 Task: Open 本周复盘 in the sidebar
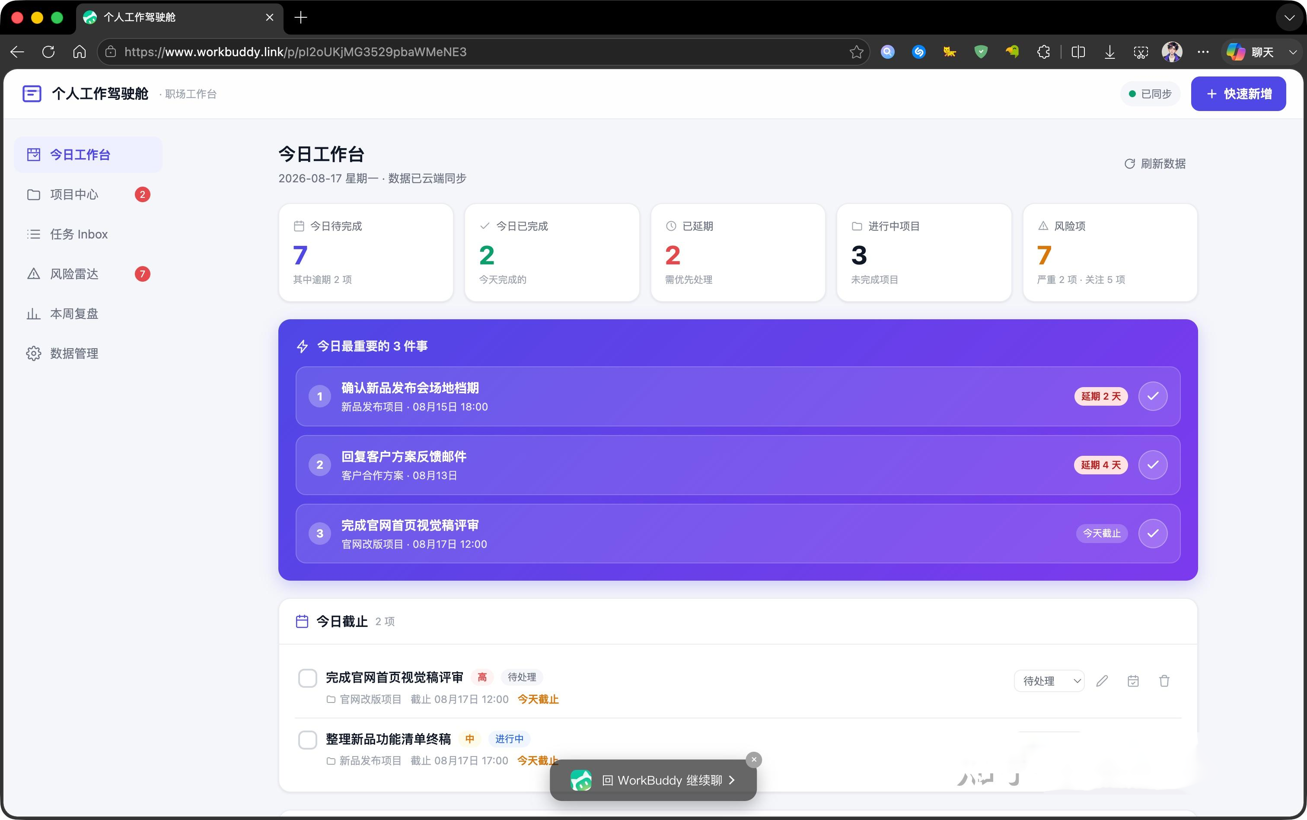[x=88, y=314]
